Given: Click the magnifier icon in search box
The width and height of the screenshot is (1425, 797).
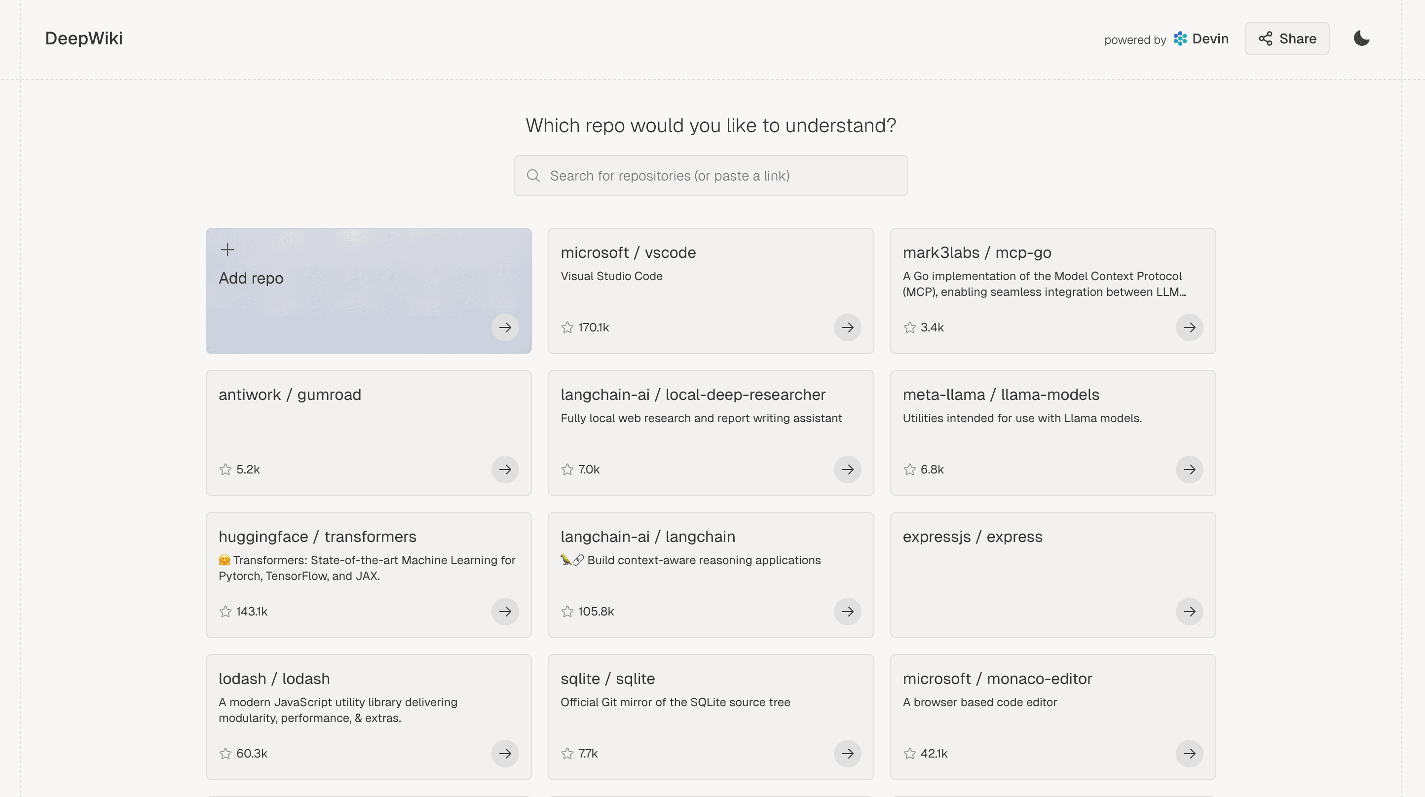Looking at the screenshot, I should (533, 175).
